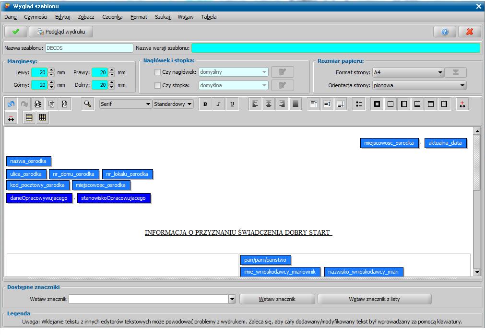
Task: Toggle underline formatting
Action: (x=232, y=104)
